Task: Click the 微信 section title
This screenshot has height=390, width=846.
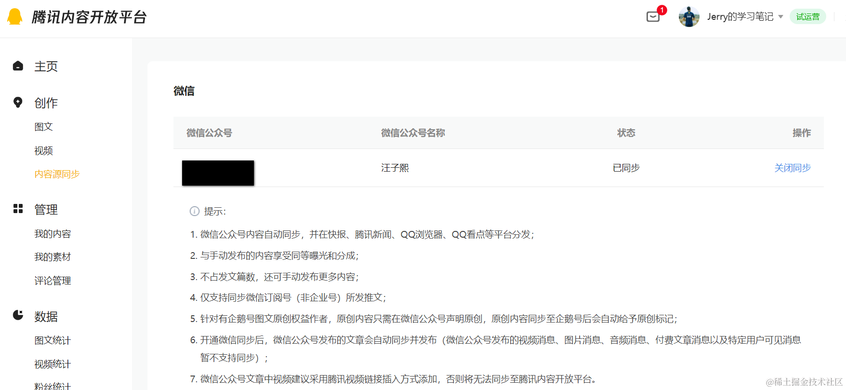Action: (184, 91)
